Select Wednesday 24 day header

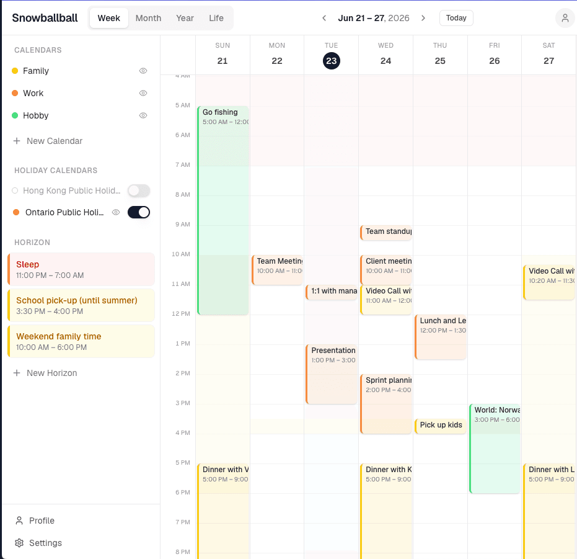385,55
